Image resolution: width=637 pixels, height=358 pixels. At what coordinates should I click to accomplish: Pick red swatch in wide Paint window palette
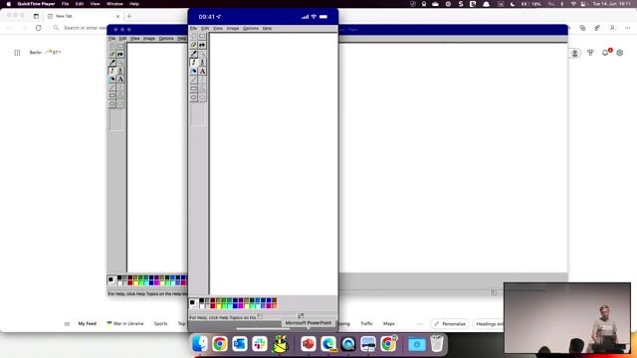[130, 282]
